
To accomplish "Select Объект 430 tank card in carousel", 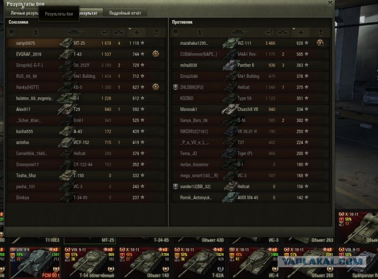I will 199,240.
